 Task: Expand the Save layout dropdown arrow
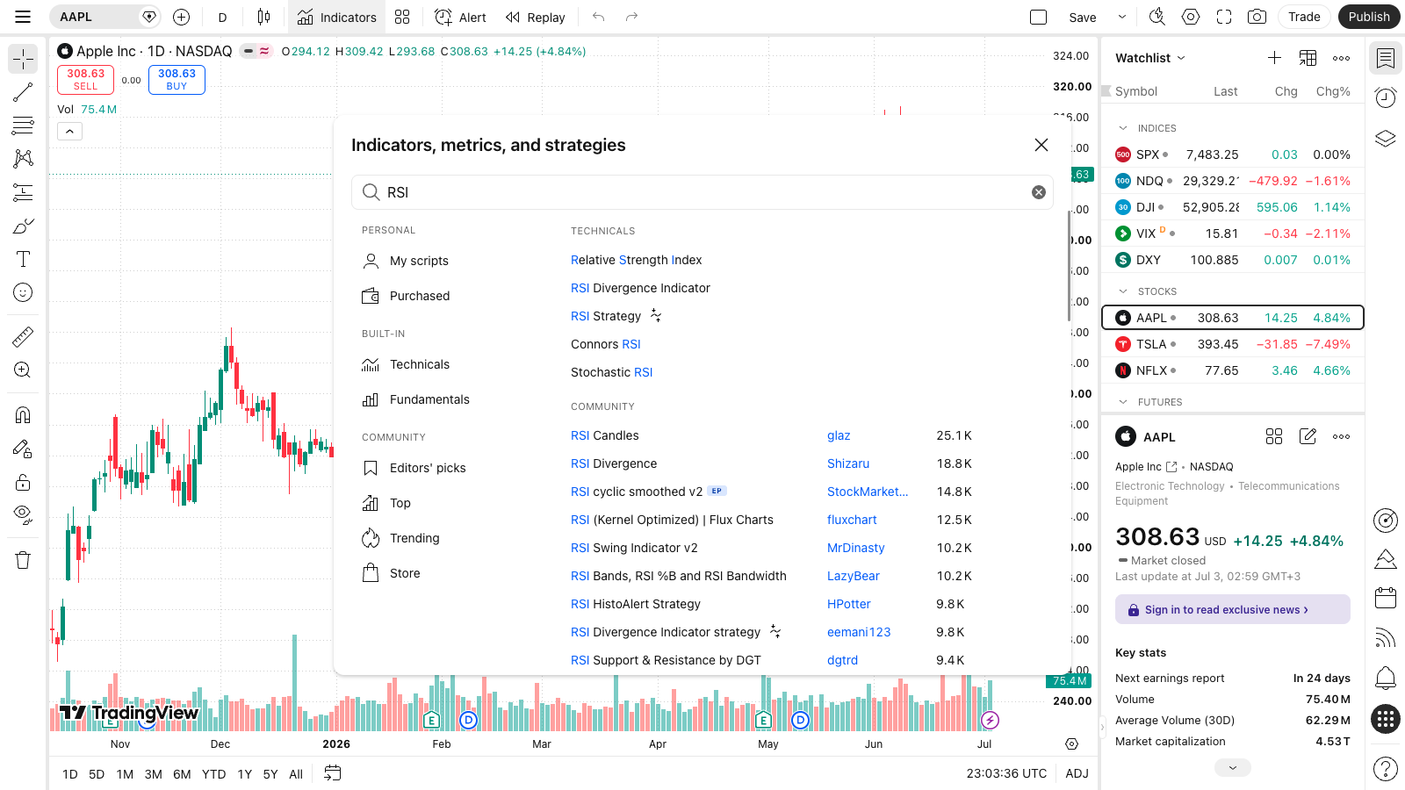pos(1121,17)
